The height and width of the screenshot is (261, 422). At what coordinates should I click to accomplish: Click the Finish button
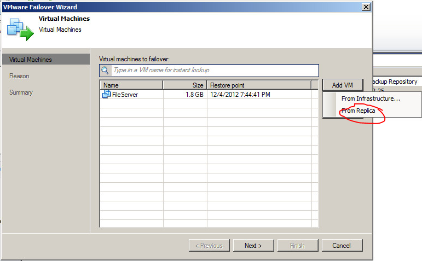(298, 245)
